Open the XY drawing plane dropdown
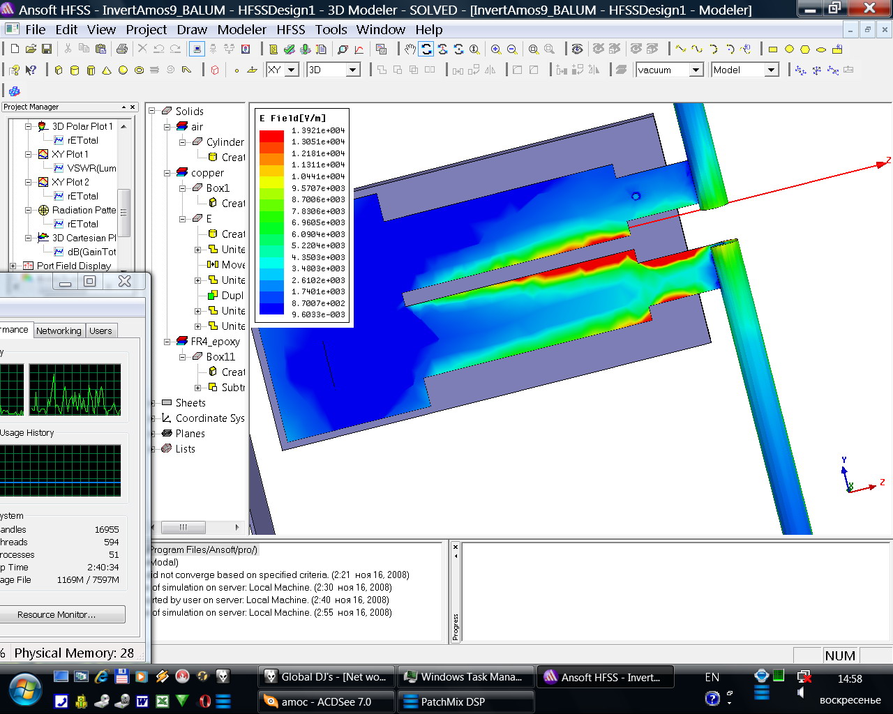The image size is (893, 714). [x=292, y=70]
